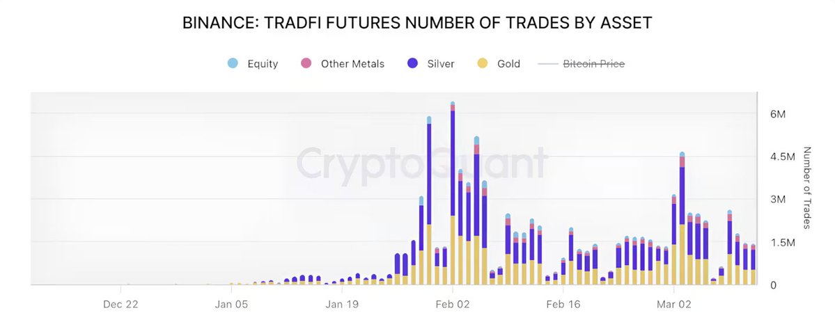The image size is (835, 329).
Task: Select the tallest bar at Feb 02
Action: pyautogui.click(x=453, y=195)
